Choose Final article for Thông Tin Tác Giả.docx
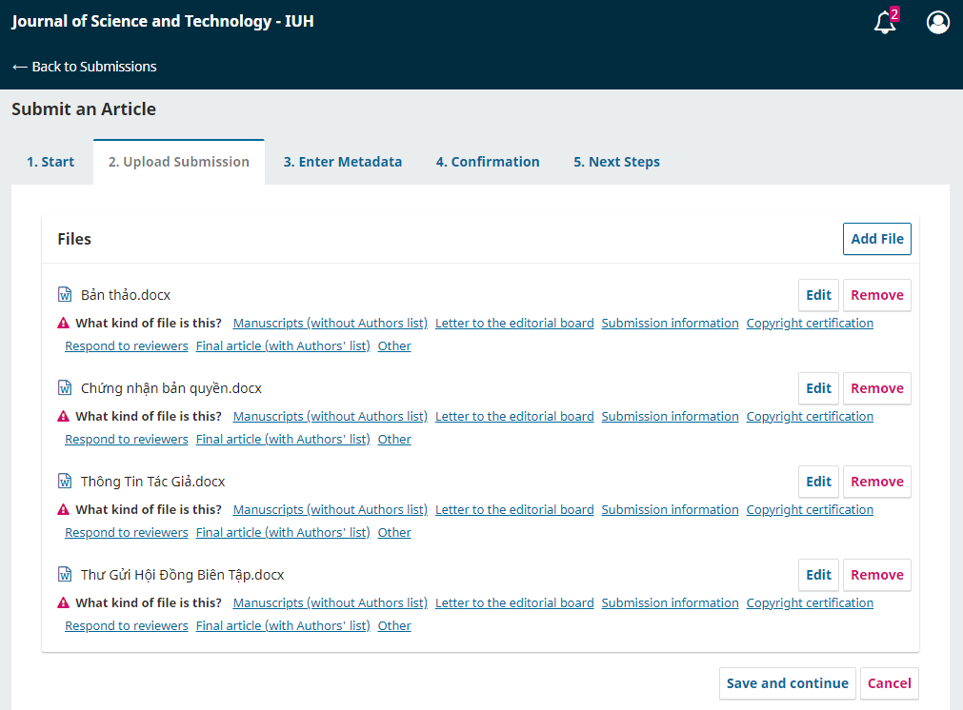Screen dimensions: 963x710 click(283, 533)
